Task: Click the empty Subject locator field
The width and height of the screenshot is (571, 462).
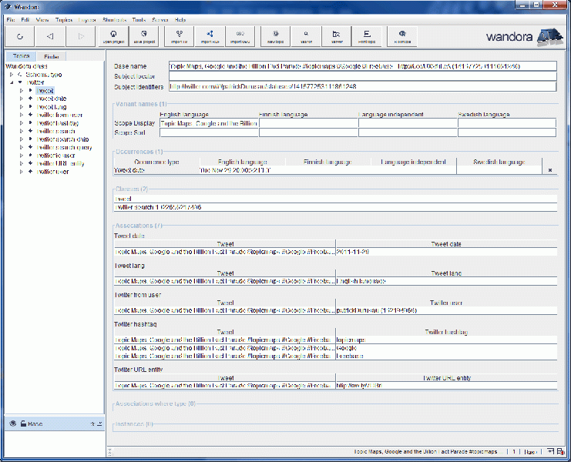Action: click(x=363, y=76)
